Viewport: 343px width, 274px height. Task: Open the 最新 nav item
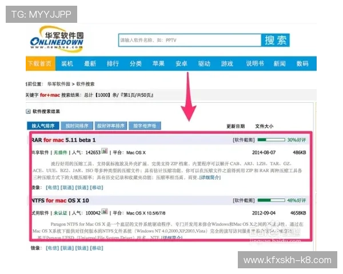(x=90, y=63)
